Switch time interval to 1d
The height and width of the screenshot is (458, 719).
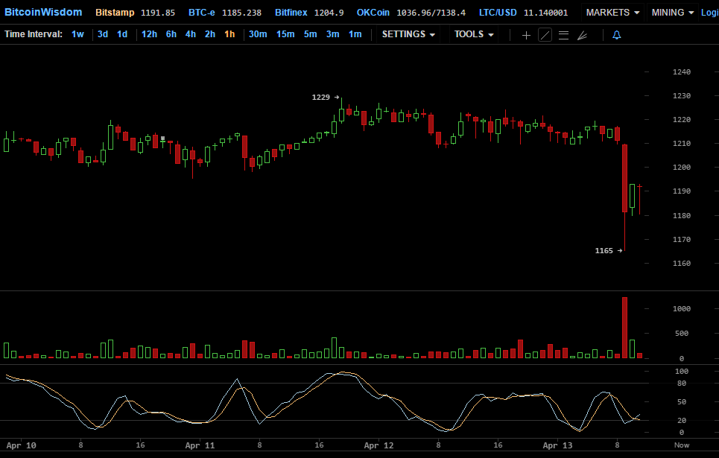click(x=121, y=34)
